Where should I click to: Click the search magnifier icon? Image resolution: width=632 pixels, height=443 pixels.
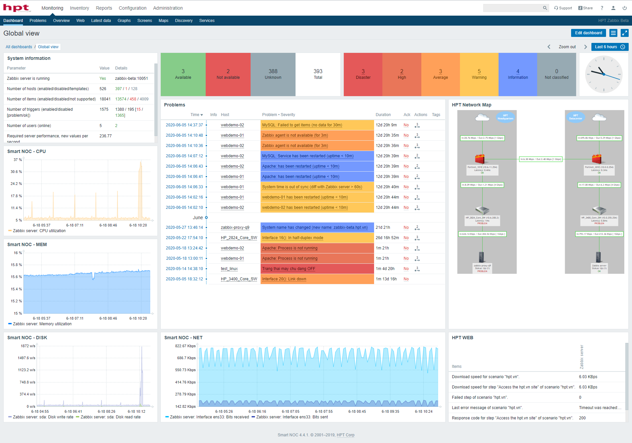pyautogui.click(x=545, y=8)
